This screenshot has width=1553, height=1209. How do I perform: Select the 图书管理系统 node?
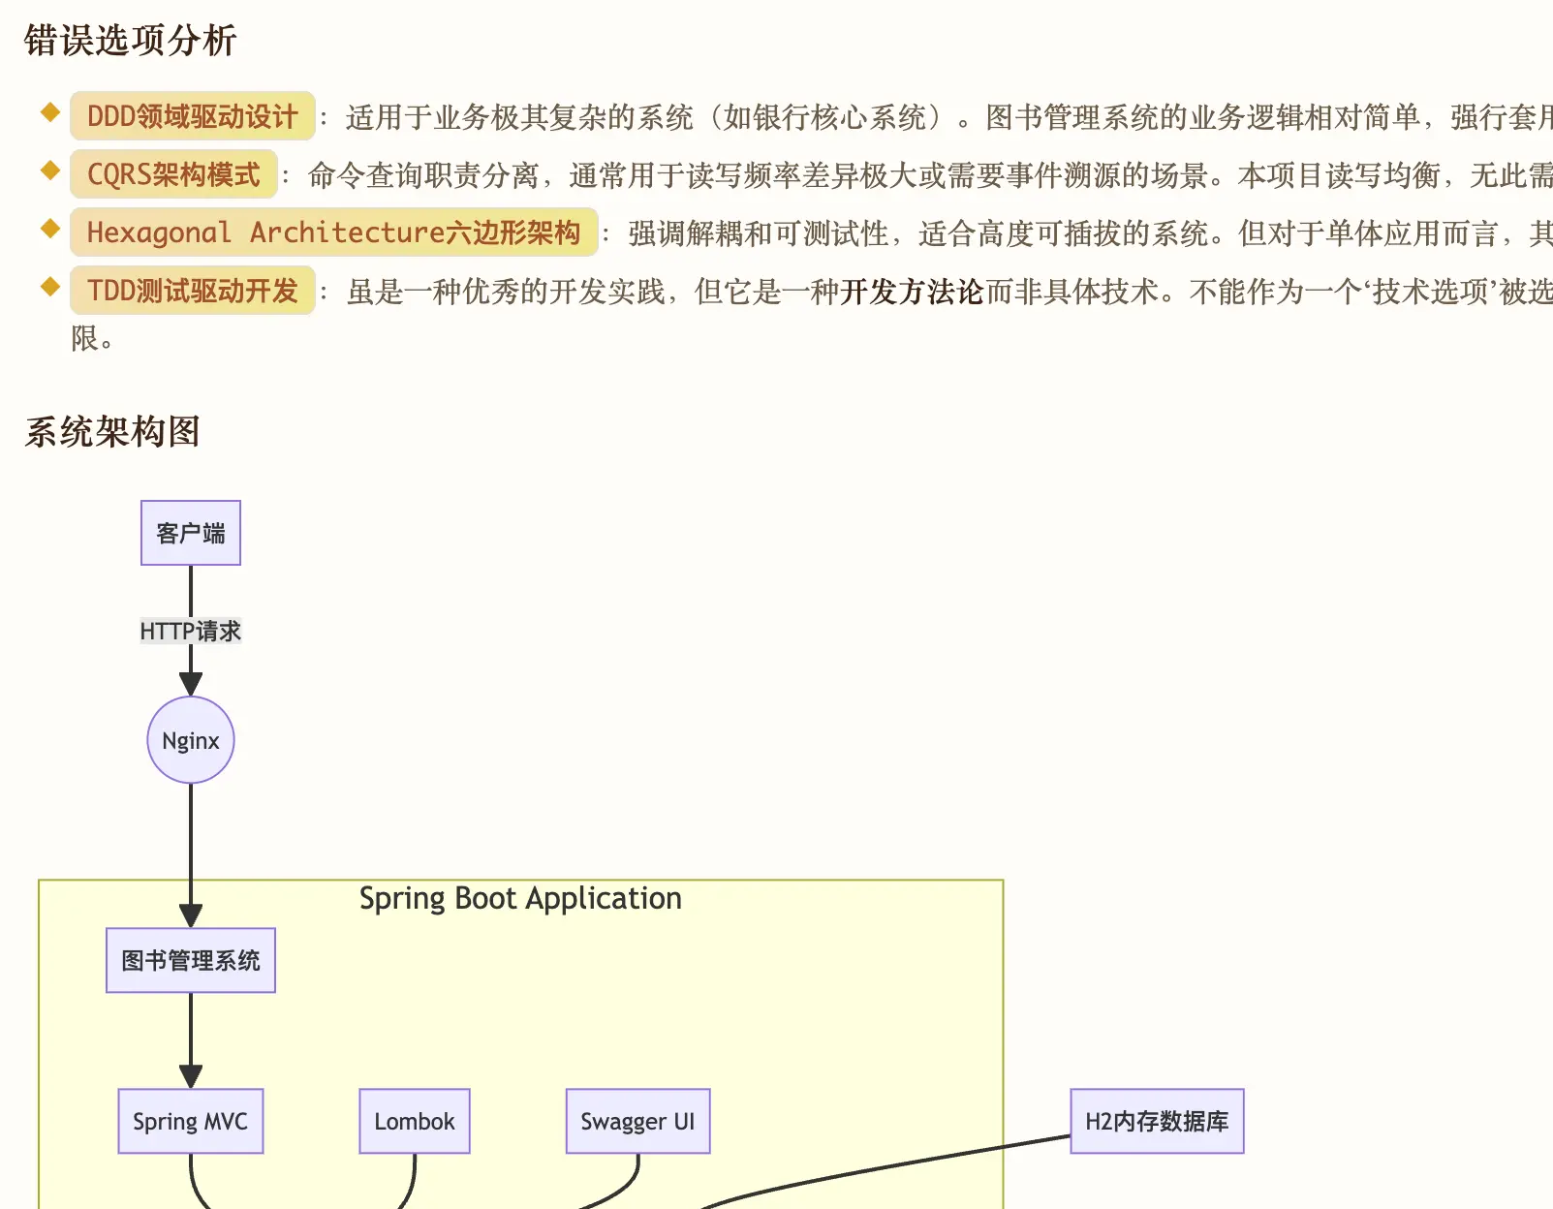pyautogui.click(x=190, y=960)
